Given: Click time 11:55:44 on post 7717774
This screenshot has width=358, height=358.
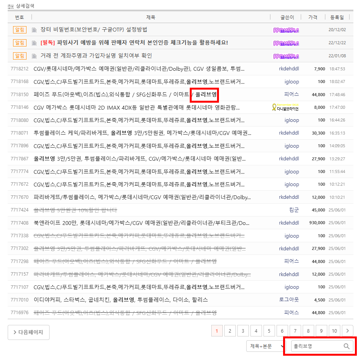Looking at the screenshot, I should [337, 172].
